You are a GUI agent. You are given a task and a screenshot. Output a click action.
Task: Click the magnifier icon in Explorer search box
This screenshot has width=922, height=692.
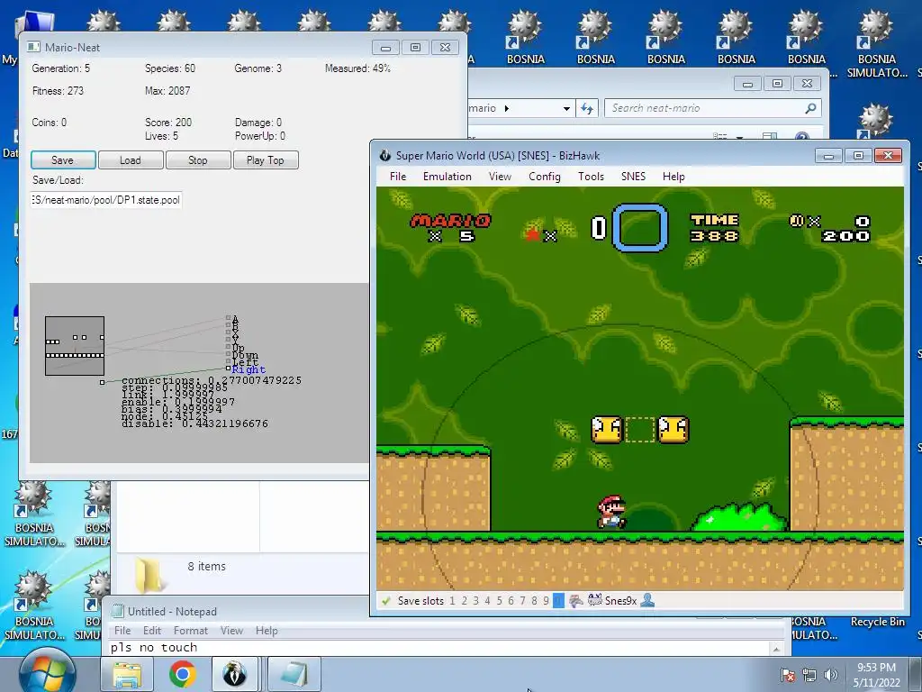coord(810,108)
